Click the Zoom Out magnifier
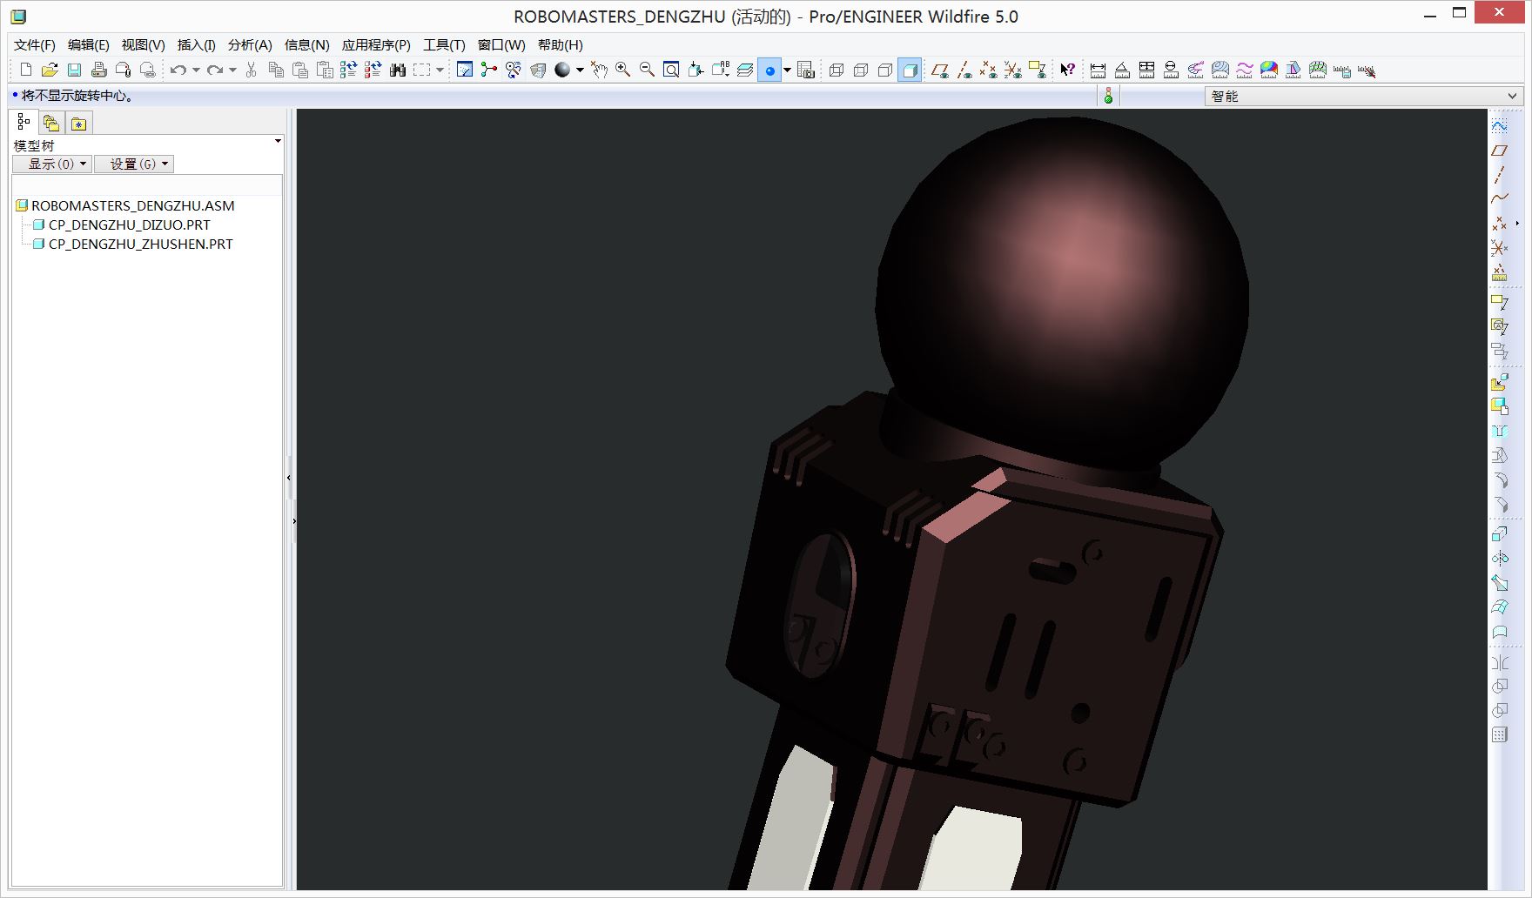1532x898 pixels. [x=648, y=70]
